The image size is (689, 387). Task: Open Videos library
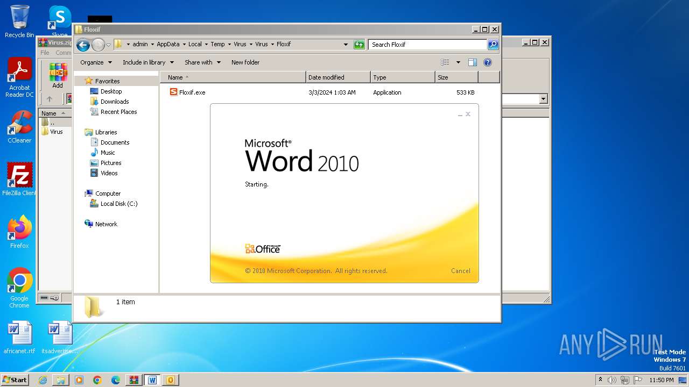[109, 173]
